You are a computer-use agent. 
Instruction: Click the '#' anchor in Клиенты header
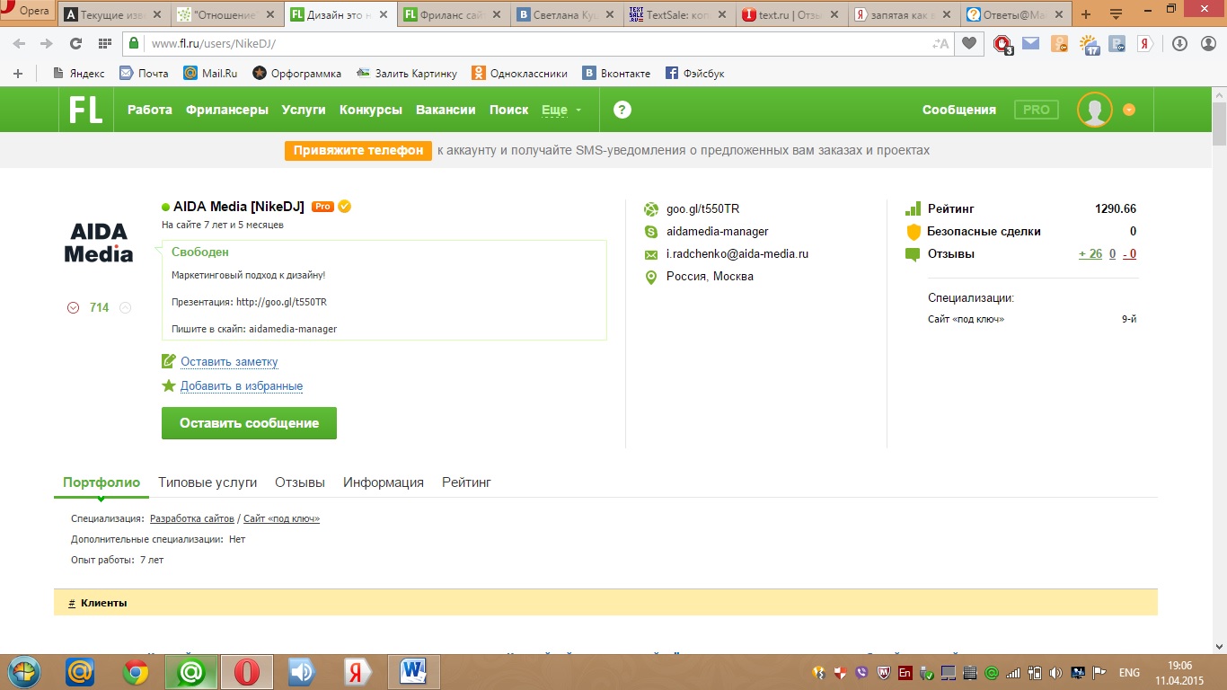[x=72, y=603]
